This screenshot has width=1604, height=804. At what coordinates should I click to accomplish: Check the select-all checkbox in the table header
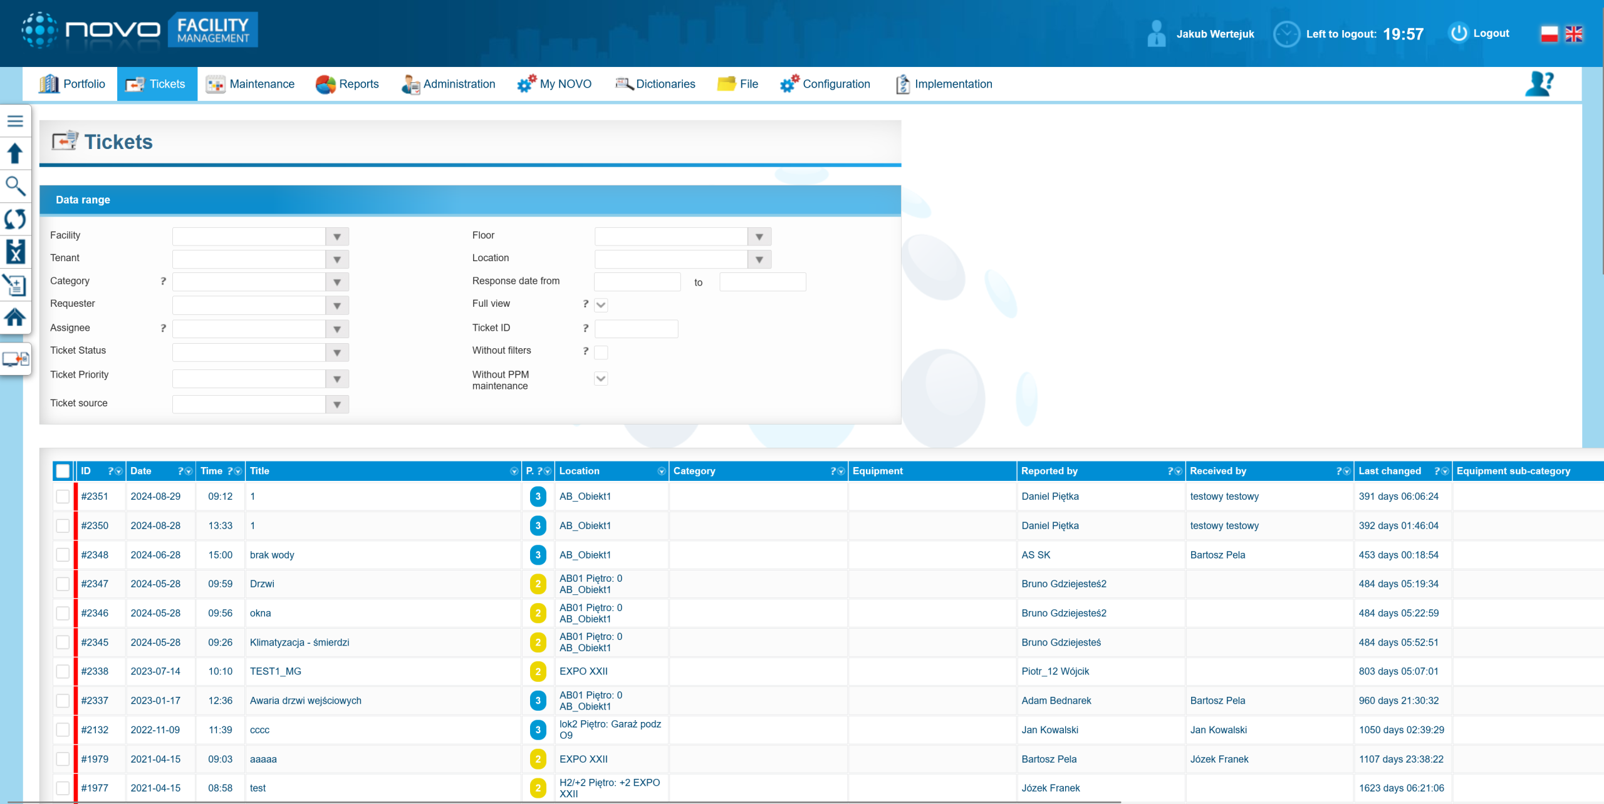tap(63, 471)
